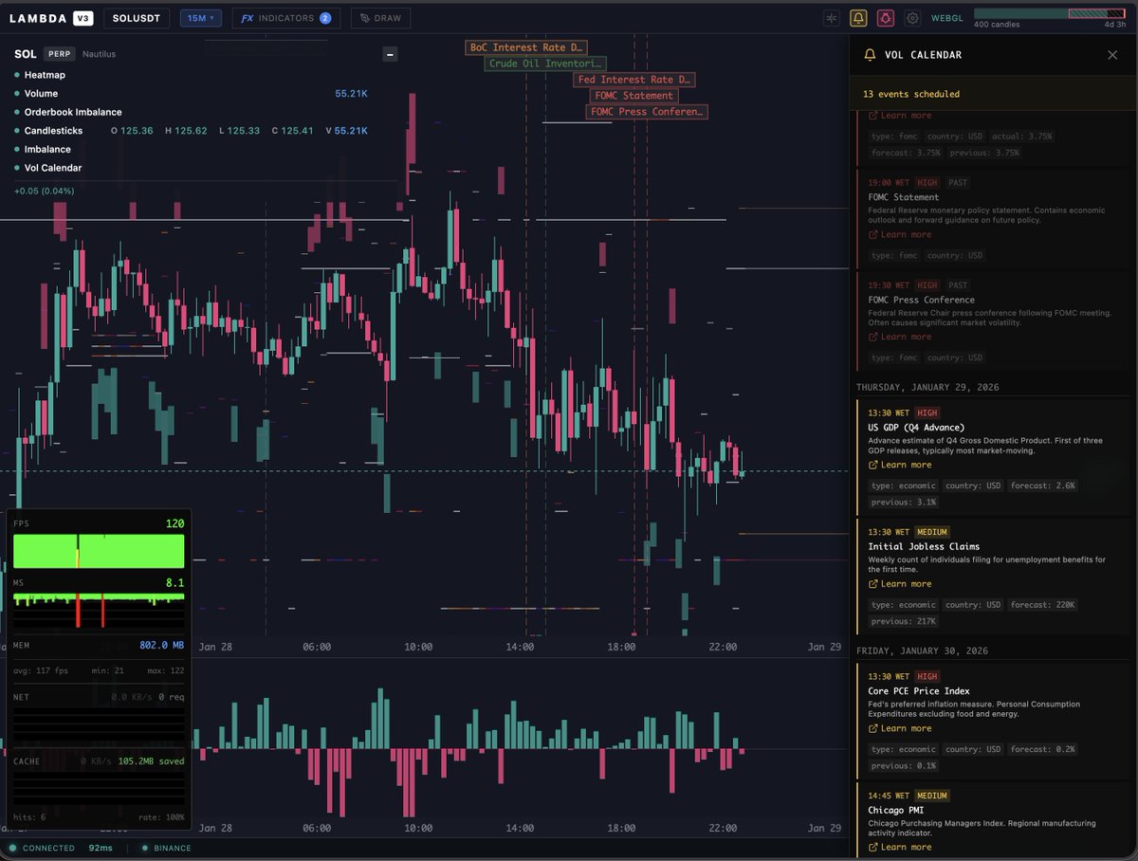1138x861 pixels.
Task: Toggle the Candlesticks layer dot
Action: (17, 131)
